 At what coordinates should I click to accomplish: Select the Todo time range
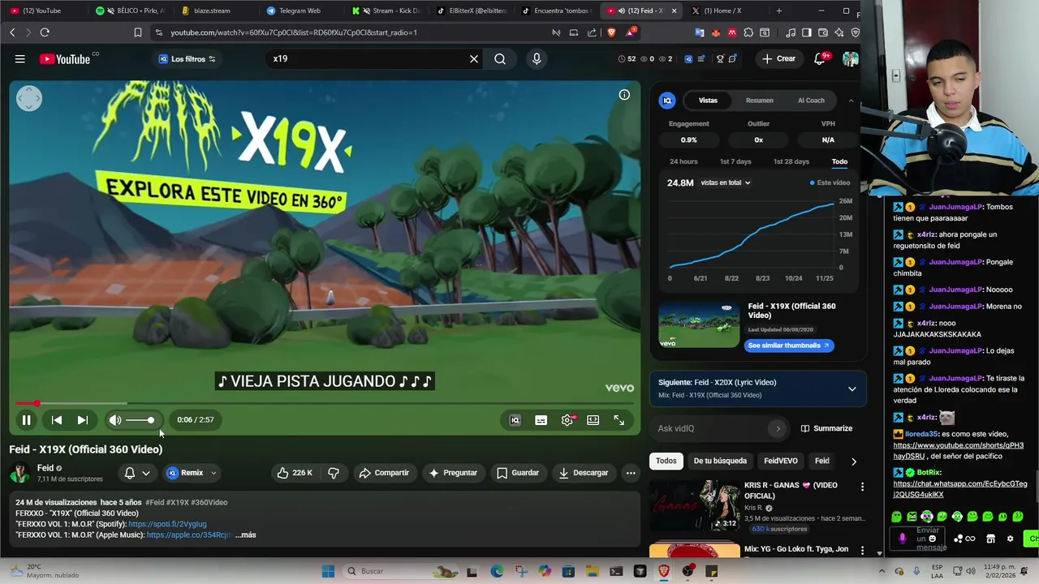click(x=839, y=161)
